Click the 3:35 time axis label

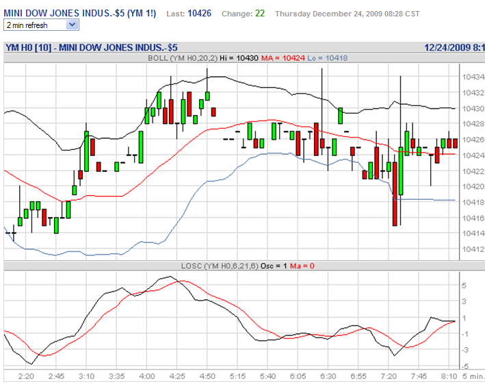[116, 376]
